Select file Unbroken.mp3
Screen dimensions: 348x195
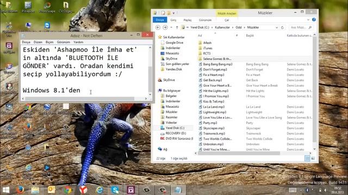[213, 144]
